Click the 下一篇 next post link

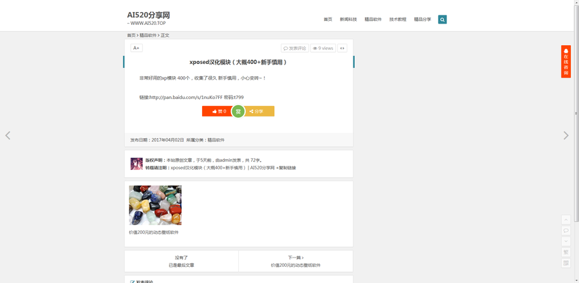tap(296, 257)
